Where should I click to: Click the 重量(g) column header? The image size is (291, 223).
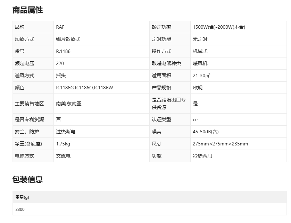(22, 197)
